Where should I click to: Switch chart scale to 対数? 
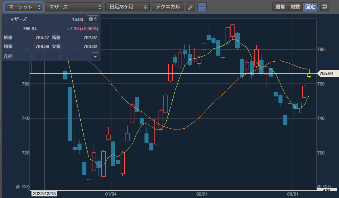click(x=295, y=7)
